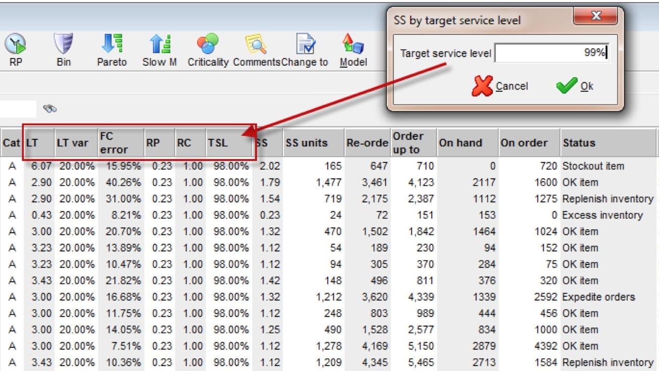This screenshot has width=659, height=371.
Task: Click the SS units value 1,477
Action: click(328, 182)
